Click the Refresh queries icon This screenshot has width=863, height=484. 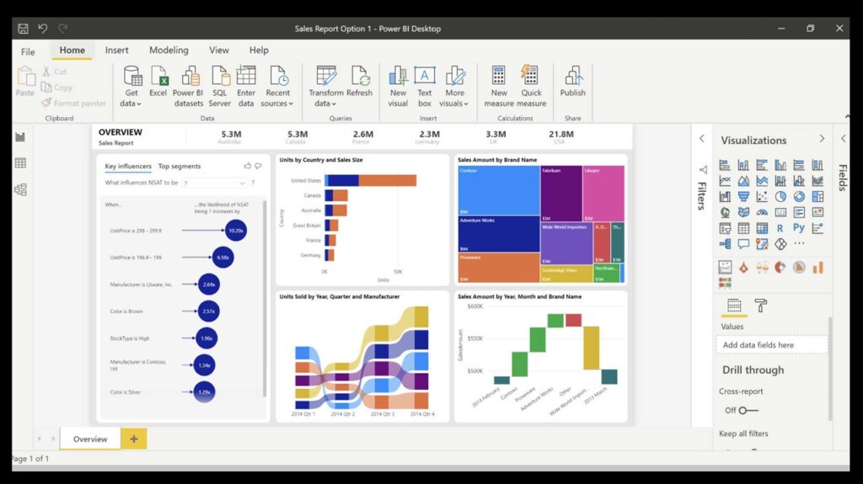360,82
